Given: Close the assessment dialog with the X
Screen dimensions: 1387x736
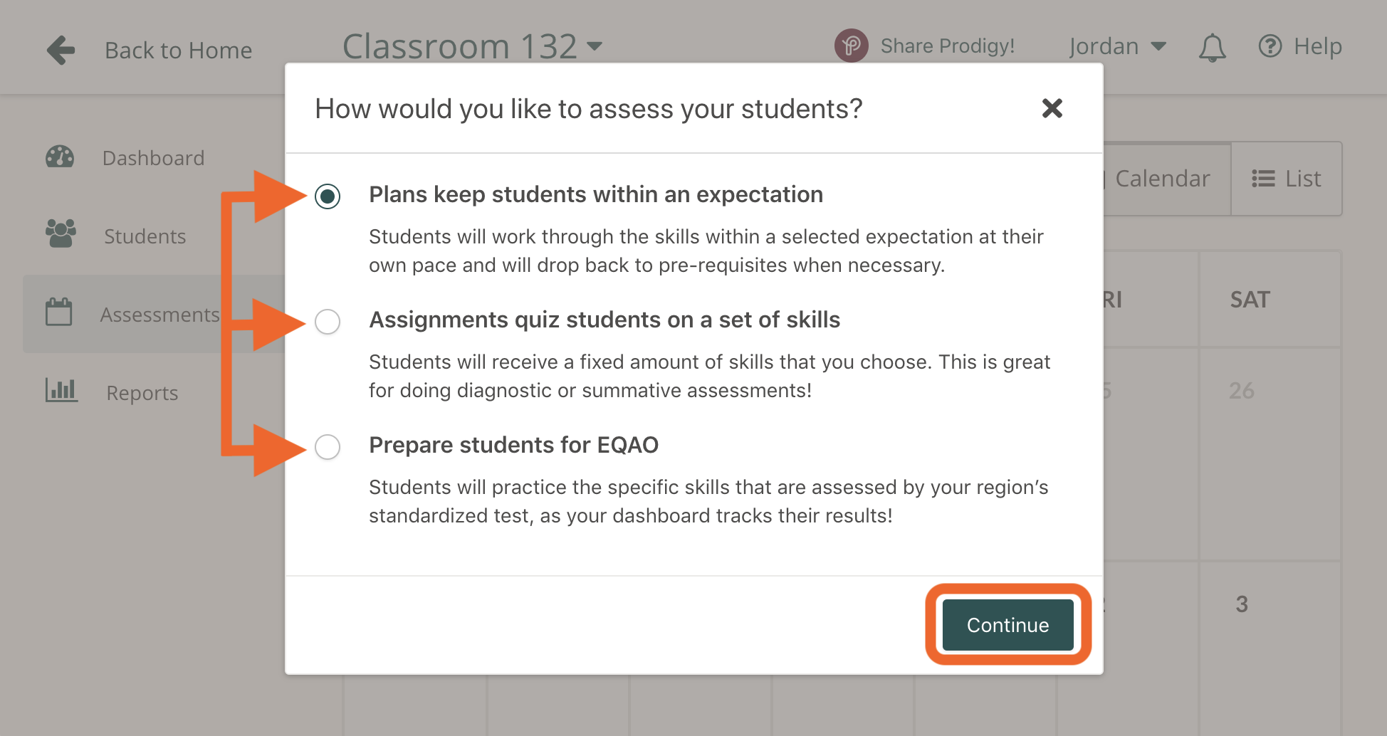Looking at the screenshot, I should [x=1052, y=109].
